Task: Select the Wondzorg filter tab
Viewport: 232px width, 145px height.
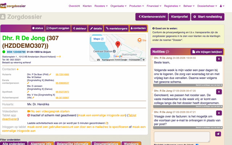Action: tap(131, 144)
